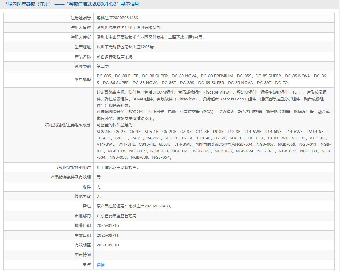
Task: Select the value 第二类
Action: tap(103, 66)
